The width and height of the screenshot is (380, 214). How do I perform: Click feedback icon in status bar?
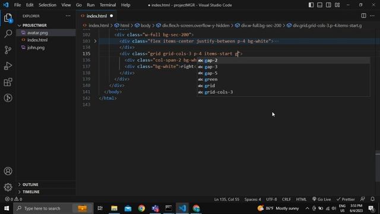coord(363,199)
